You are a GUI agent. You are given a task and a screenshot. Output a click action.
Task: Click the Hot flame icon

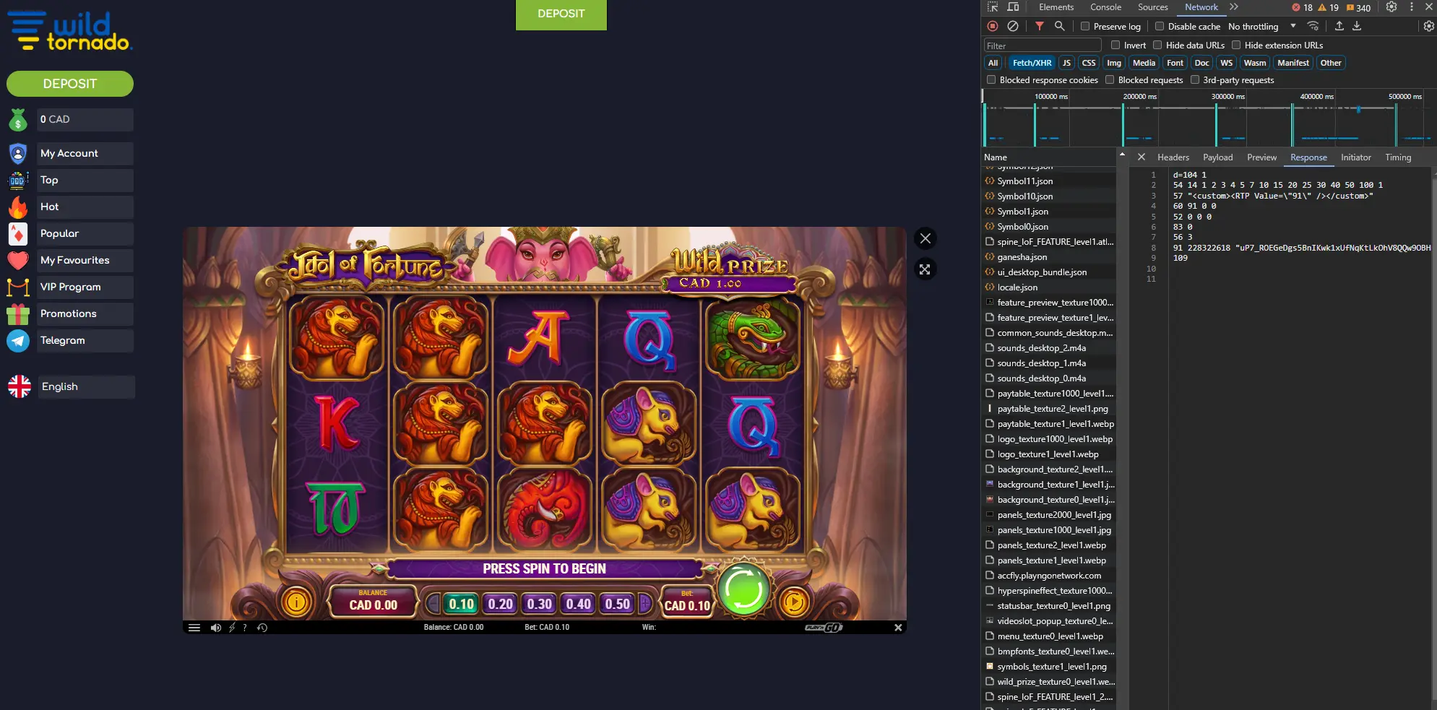click(18, 207)
